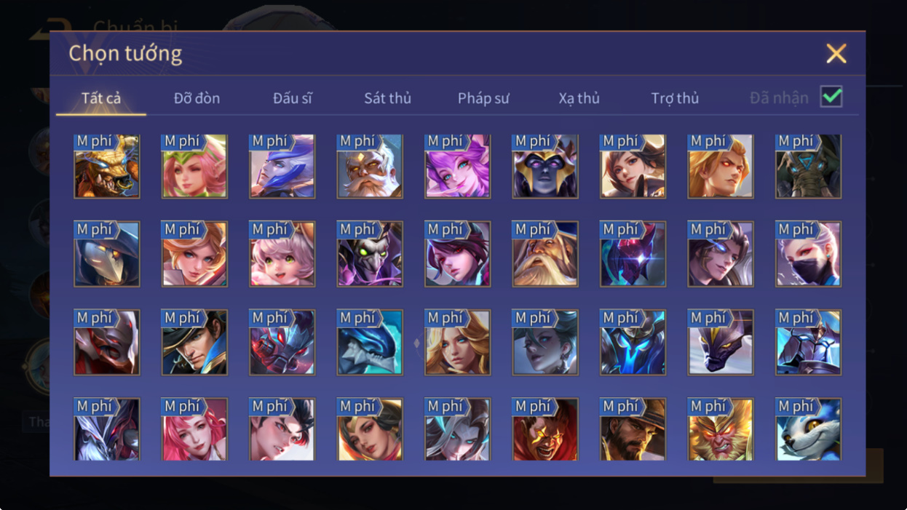The width and height of the screenshot is (907, 510).
Task: Pick the white-bearded old man hero
Action: [370, 166]
